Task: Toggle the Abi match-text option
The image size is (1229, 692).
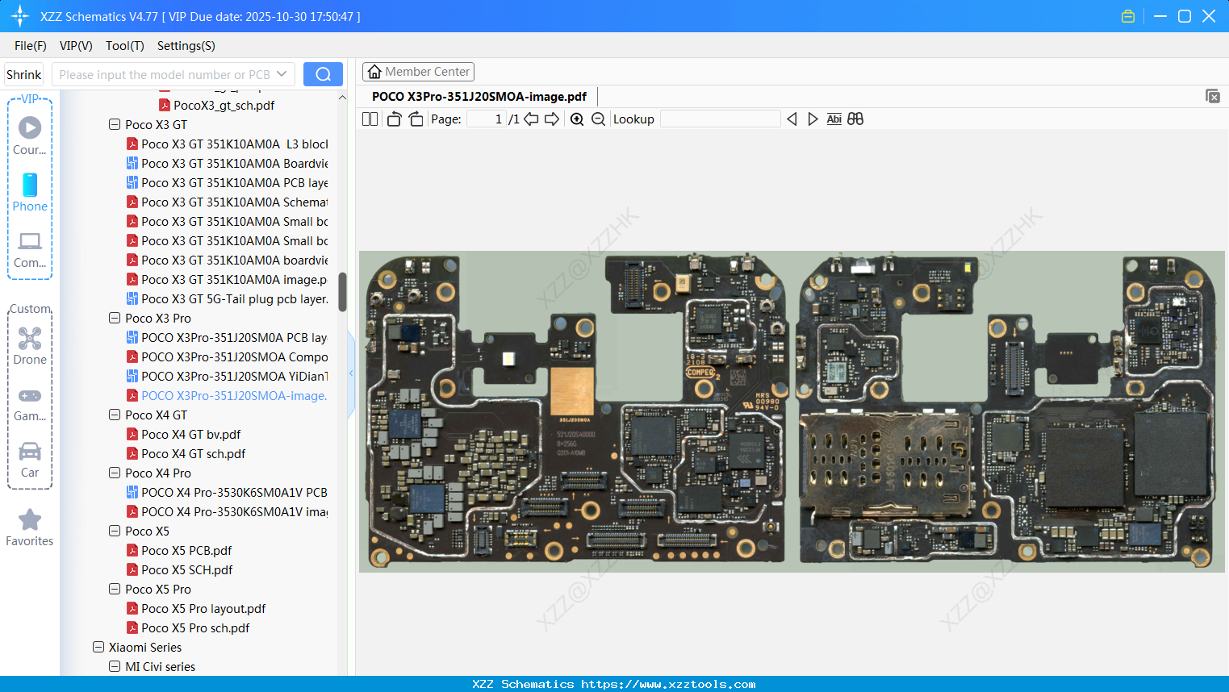Action: 834,119
